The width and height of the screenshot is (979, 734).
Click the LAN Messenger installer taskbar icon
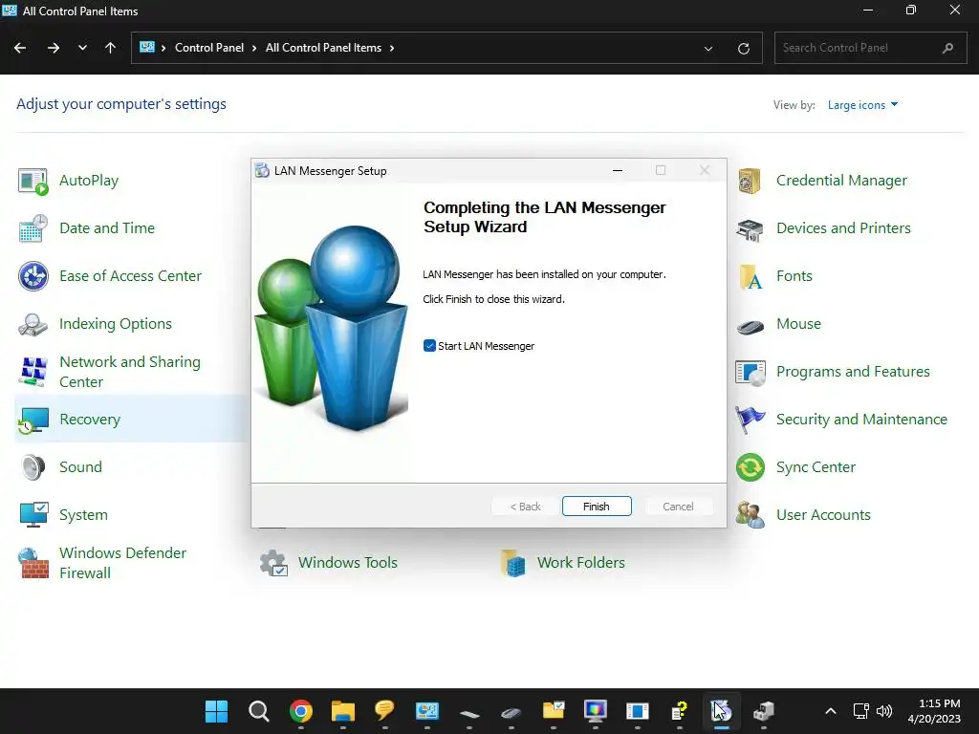pyautogui.click(x=721, y=711)
